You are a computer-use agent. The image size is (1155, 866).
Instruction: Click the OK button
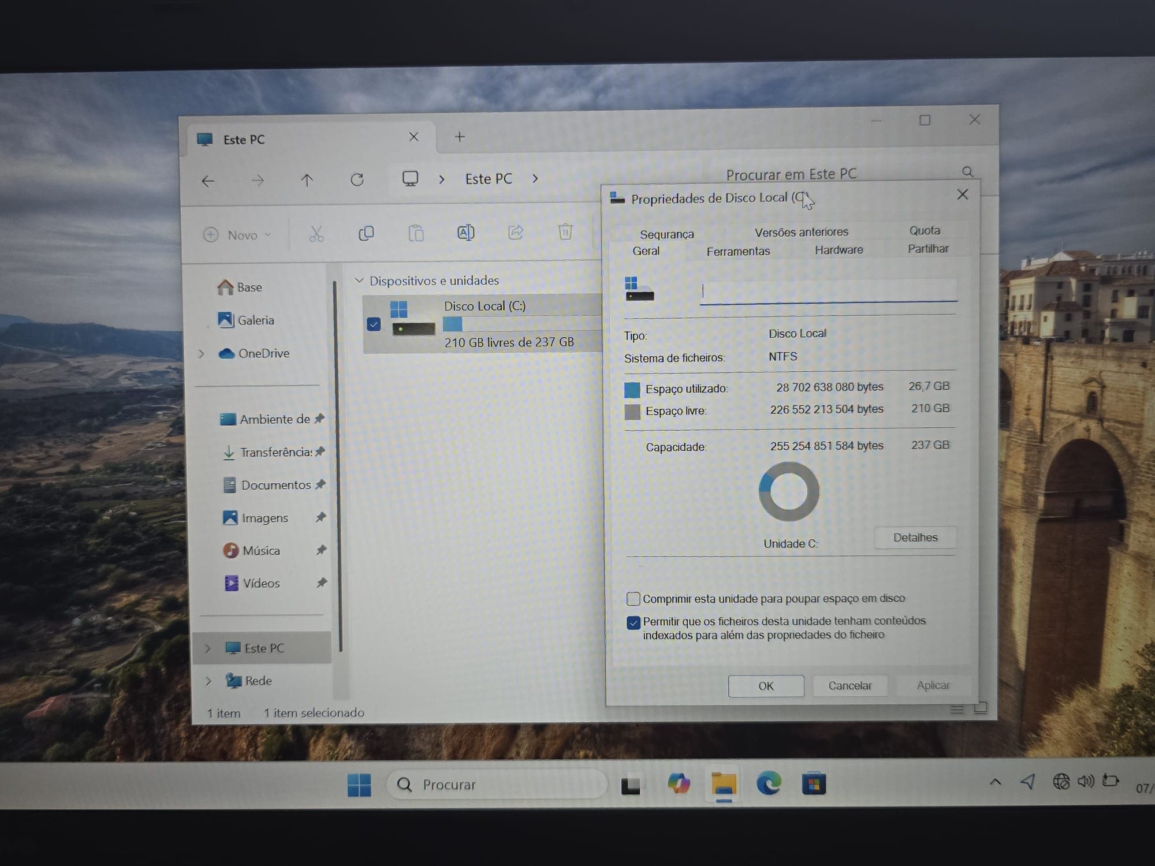(x=766, y=686)
